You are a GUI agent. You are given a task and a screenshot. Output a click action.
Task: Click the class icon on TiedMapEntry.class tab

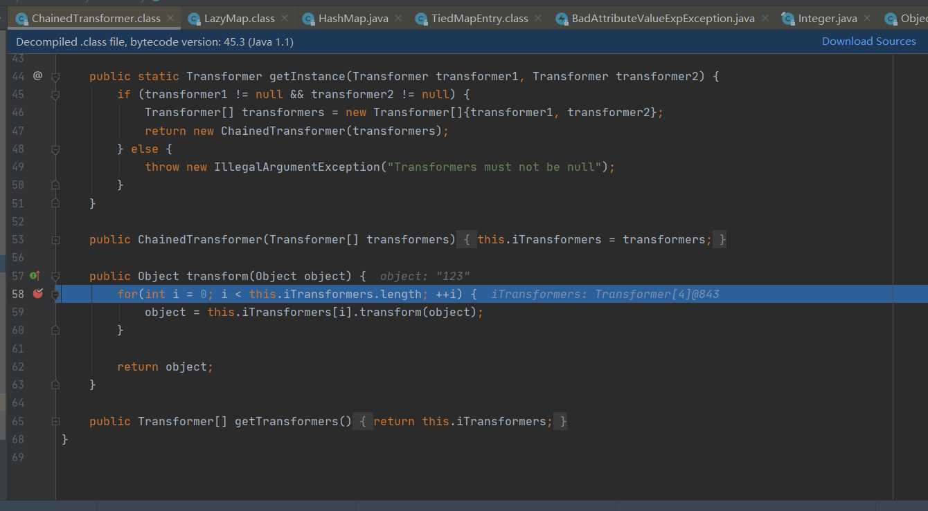(x=421, y=19)
